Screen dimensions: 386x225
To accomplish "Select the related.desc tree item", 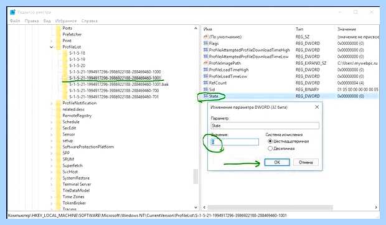I will [x=73, y=109].
